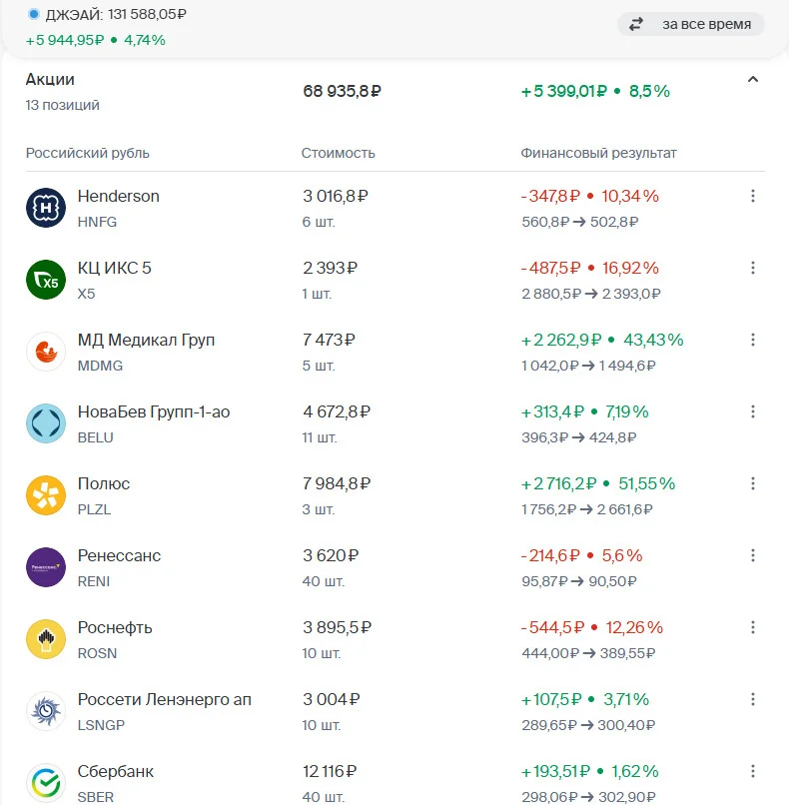Click the ДЖЭАЙ portfolio balance 131 588,05₽
Viewport: 789px width, 805px height.
[147, 14]
